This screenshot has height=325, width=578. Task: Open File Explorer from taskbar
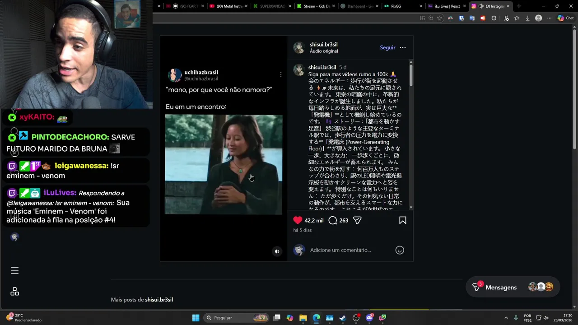pos(303,318)
